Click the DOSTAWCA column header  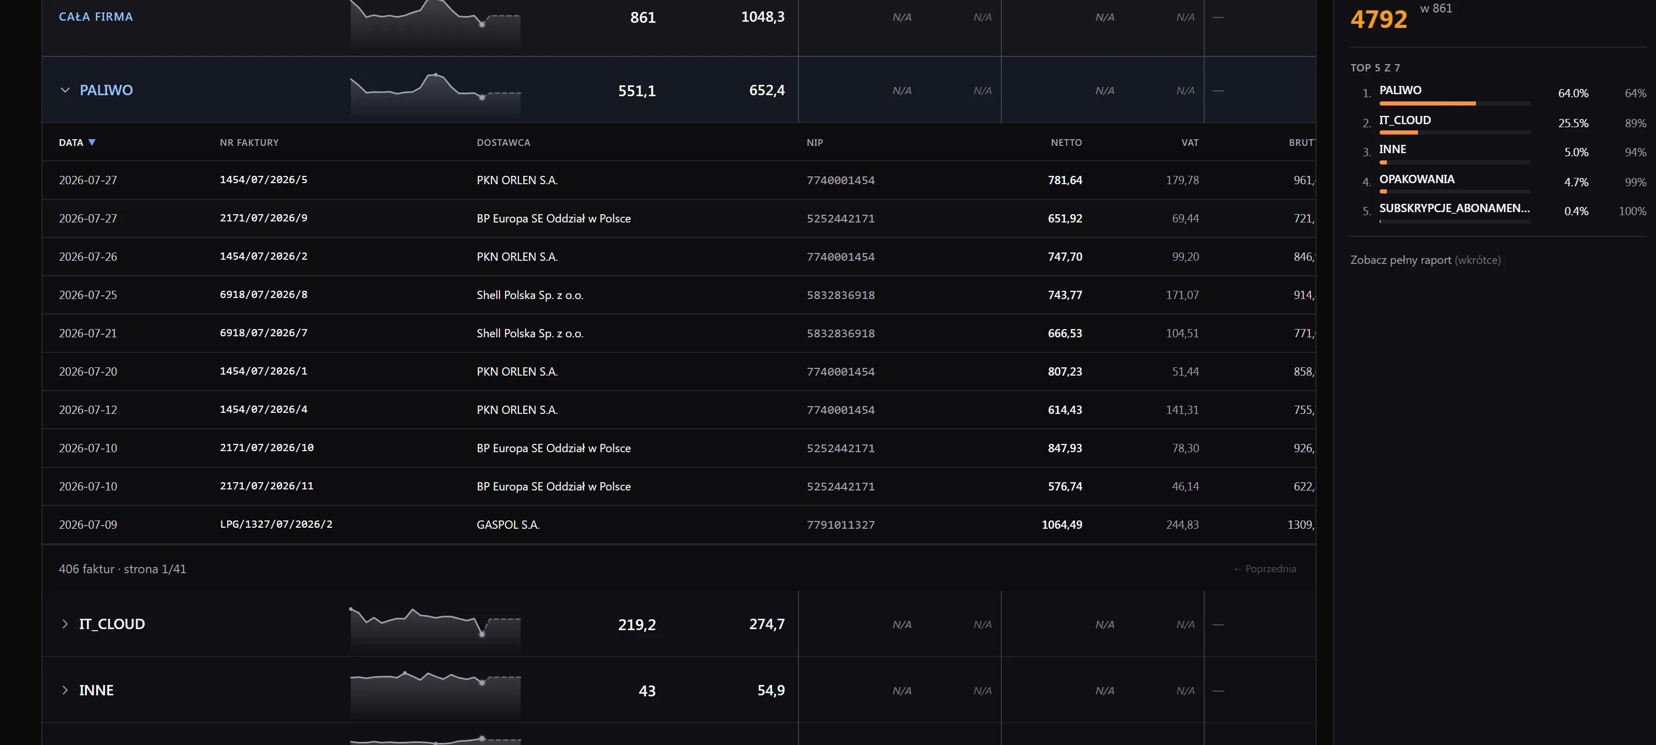point(504,143)
